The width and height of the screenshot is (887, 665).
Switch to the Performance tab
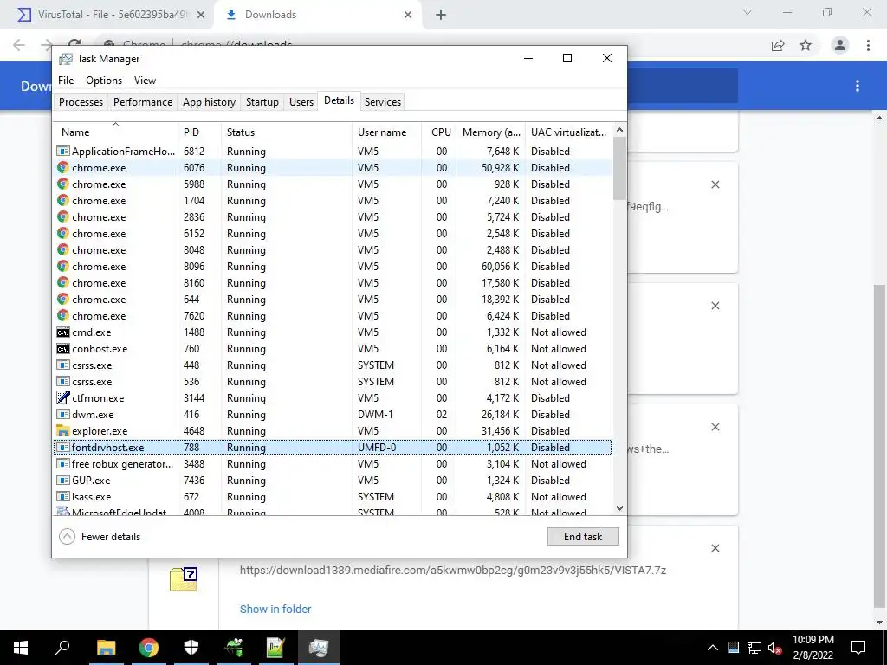tap(143, 102)
